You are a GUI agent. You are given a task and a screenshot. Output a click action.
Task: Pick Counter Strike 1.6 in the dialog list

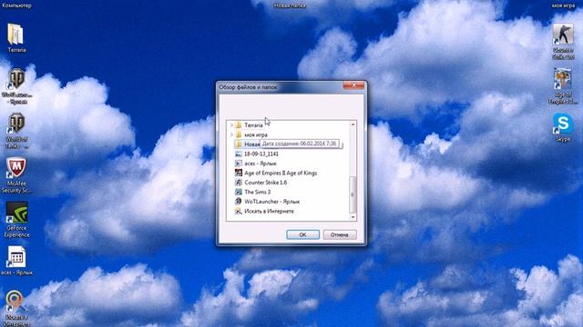(261, 183)
